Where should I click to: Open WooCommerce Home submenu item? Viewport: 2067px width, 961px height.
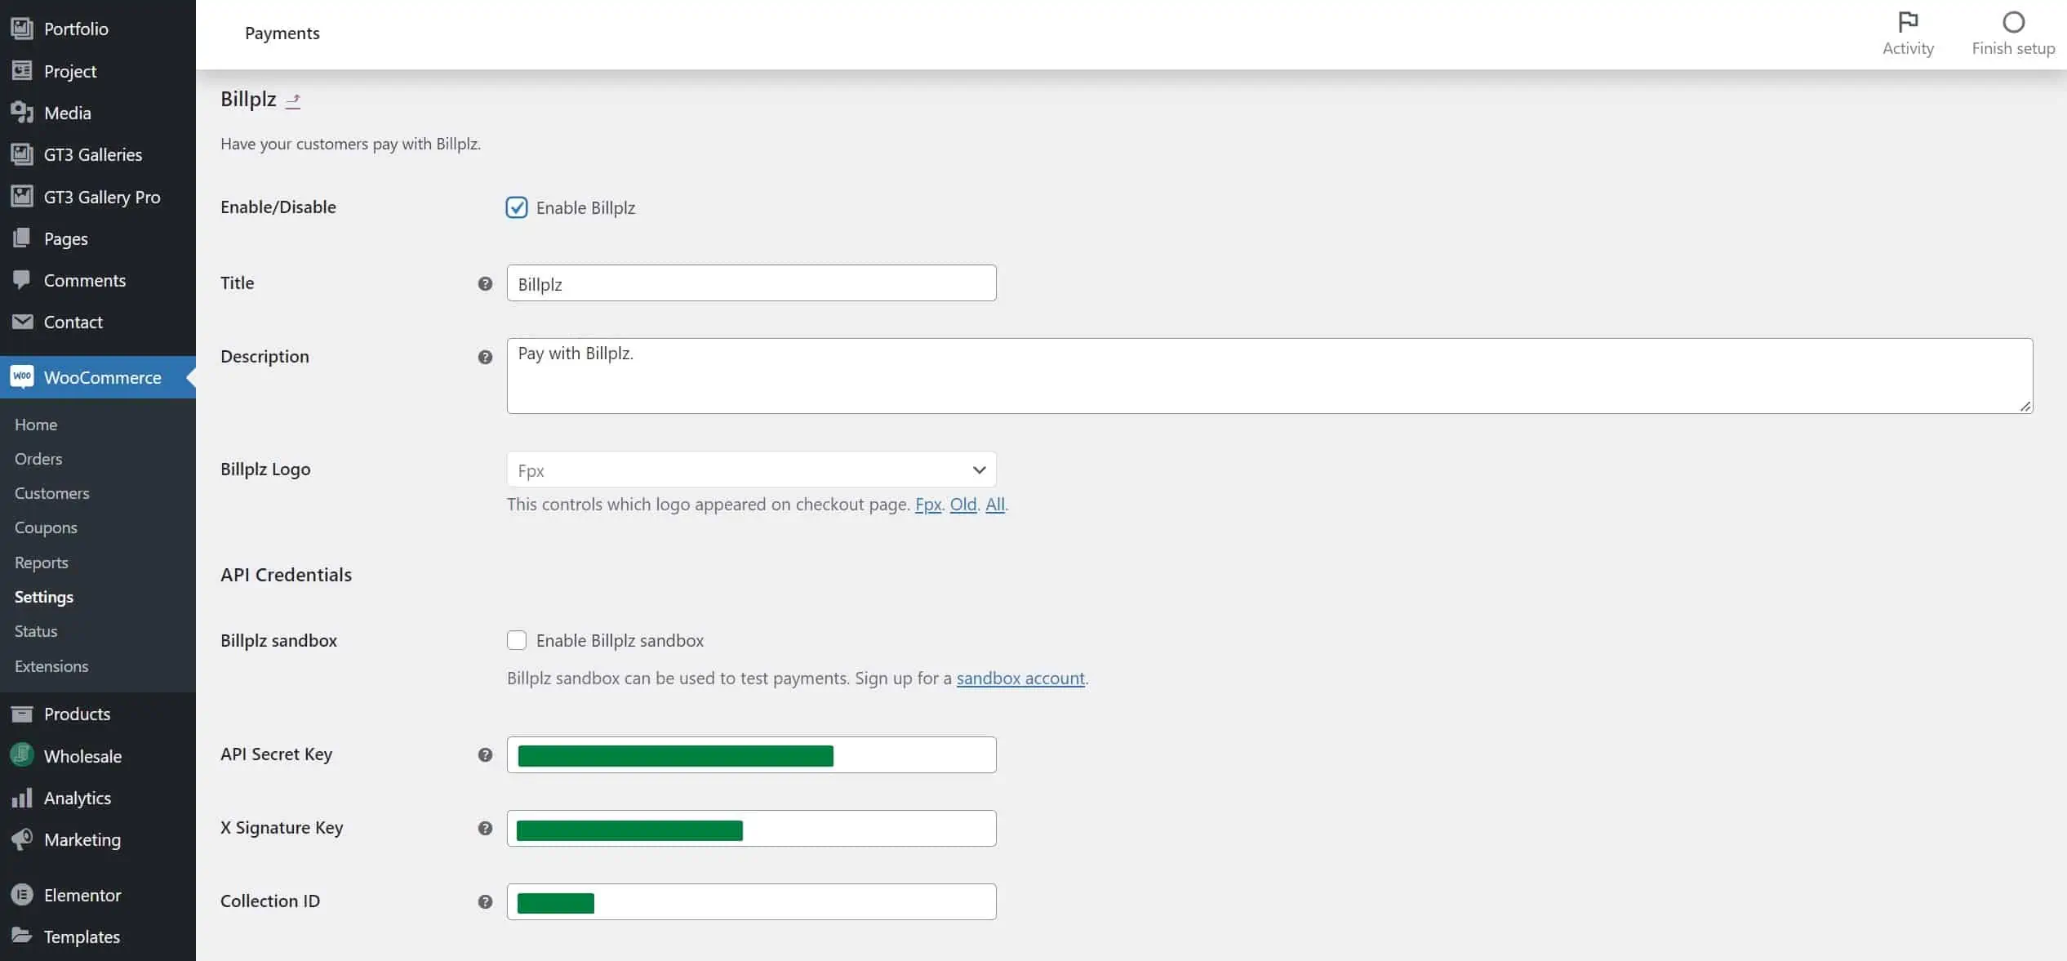pos(36,425)
